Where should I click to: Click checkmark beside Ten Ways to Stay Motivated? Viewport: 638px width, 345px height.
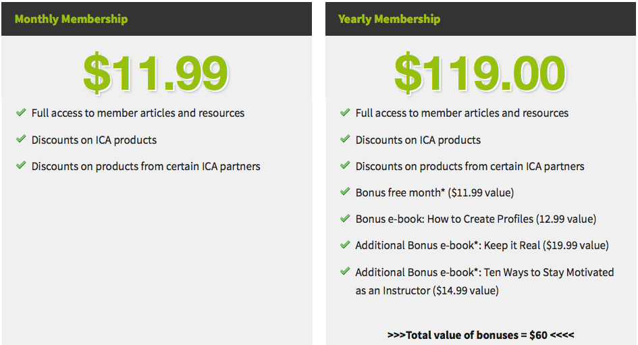click(x=344, y=271)
